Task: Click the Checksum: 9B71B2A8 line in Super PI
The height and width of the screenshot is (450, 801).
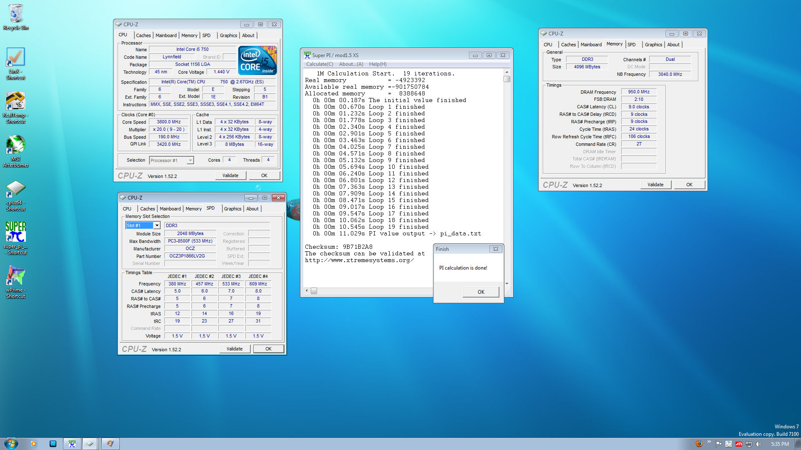Action: click(x=338, y=247)
